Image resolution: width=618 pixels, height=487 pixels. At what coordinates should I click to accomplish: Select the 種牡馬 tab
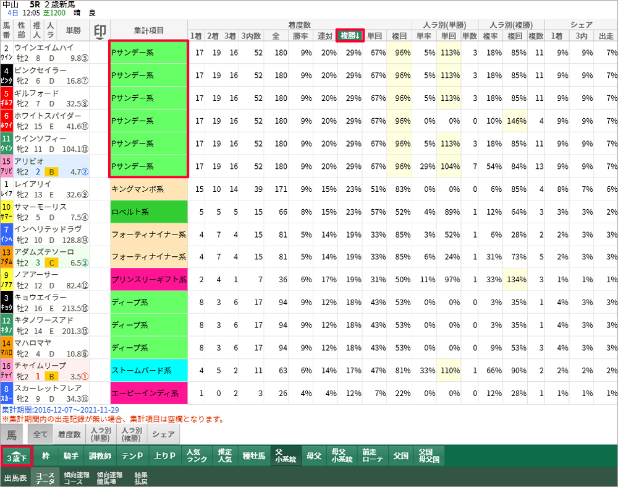[x=254, y=456]
